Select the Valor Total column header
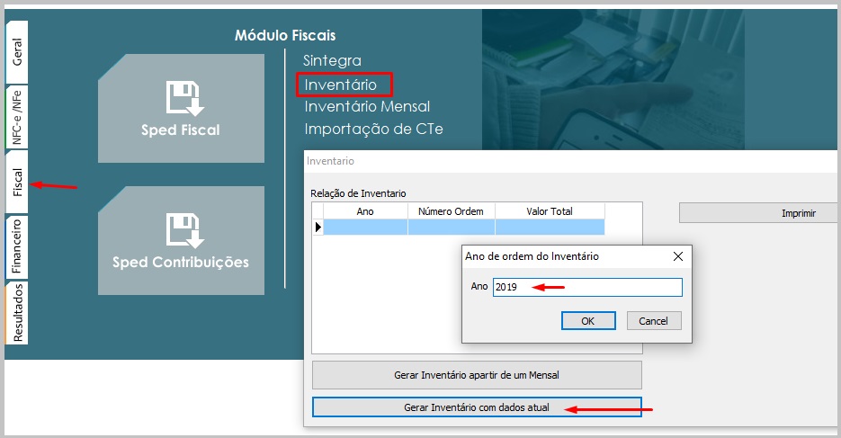This screenshot has height=438, width=841. [550, 211]
